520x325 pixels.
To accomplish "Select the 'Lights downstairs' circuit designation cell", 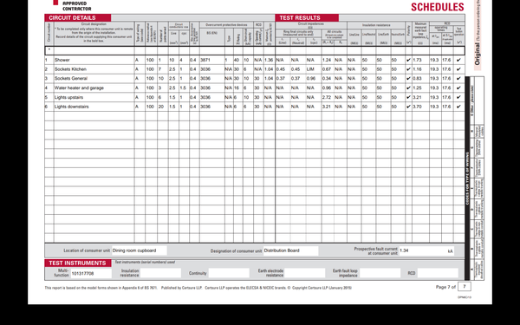I will coord(94,107).
